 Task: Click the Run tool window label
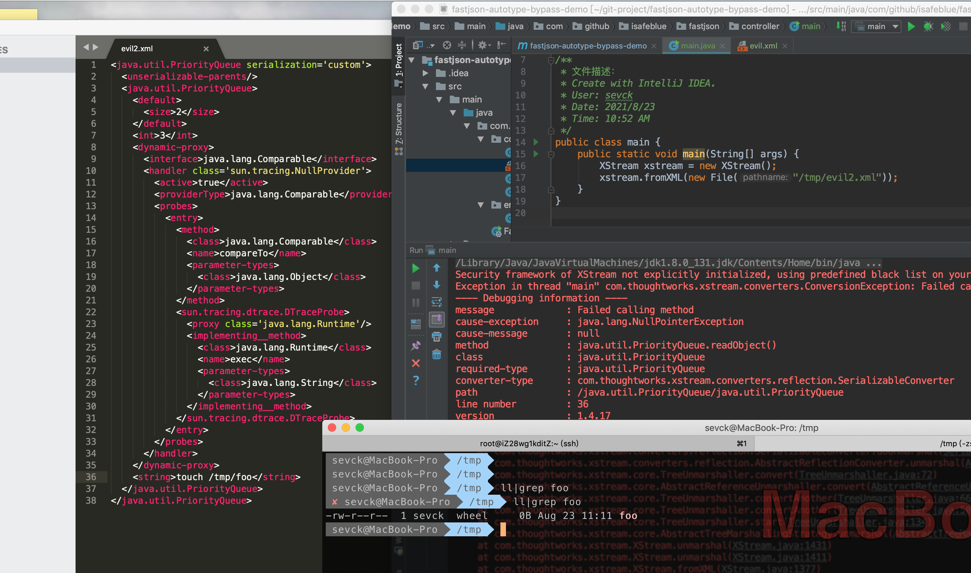(x=416, y=250)
